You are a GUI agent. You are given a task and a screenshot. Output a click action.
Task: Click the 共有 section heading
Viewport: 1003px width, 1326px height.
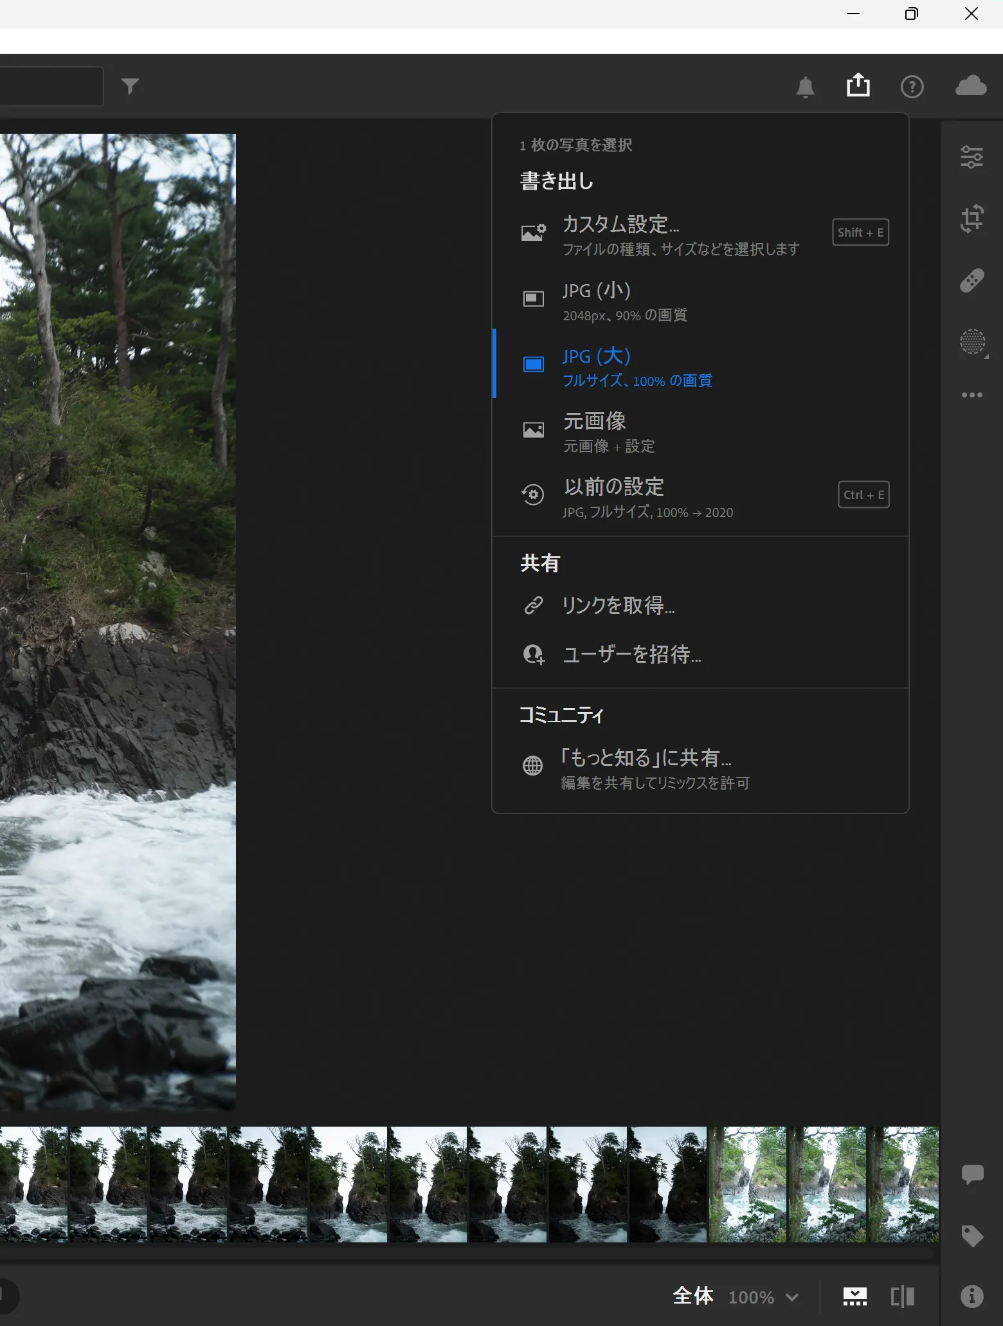[x=540, y=563]
